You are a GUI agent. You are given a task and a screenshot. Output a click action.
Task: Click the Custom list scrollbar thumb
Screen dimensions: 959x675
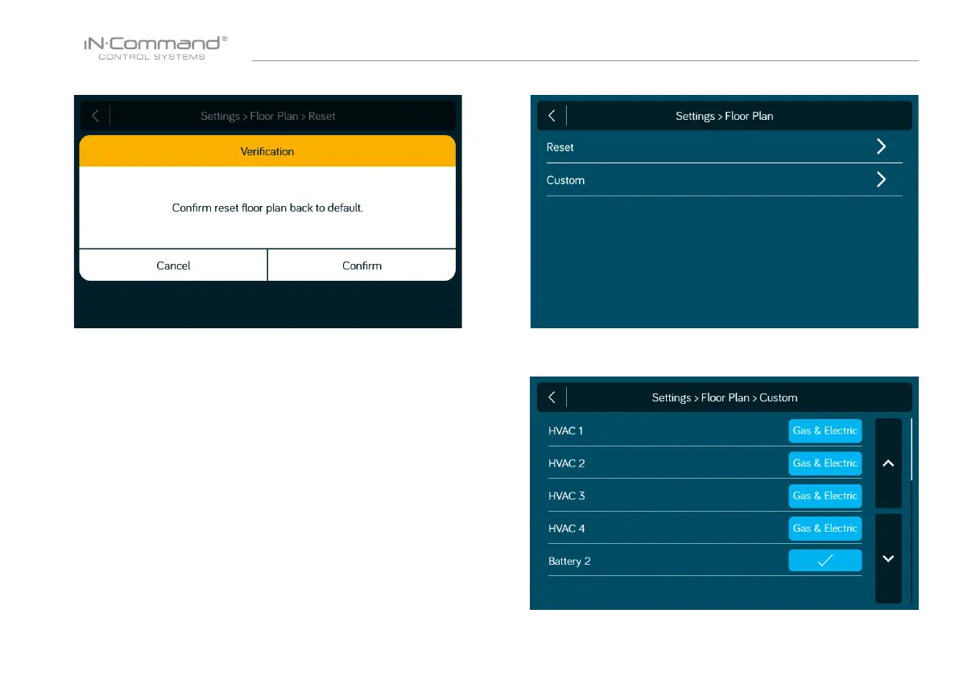(911, 450)
